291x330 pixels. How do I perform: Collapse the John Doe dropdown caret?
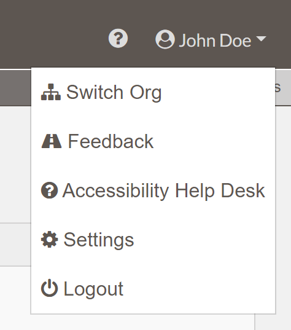point(261,39)
